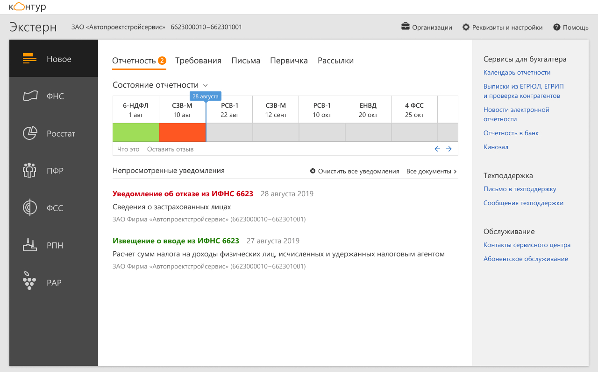Viewport: 598px width, 372px height.
Task: Switch to the Первичка tab
Action: pos(289,61)
